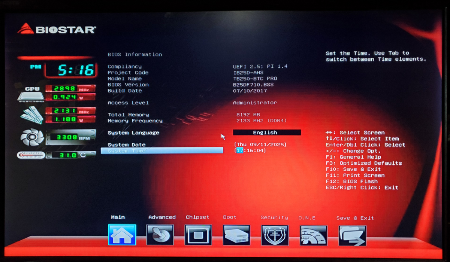The image size is (450, 262).
Task: Open the O.N.E gauge icon
Action: [x=313, y=235]
